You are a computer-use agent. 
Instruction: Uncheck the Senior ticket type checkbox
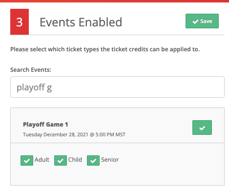pyautogui.click(x=93, y=160)
